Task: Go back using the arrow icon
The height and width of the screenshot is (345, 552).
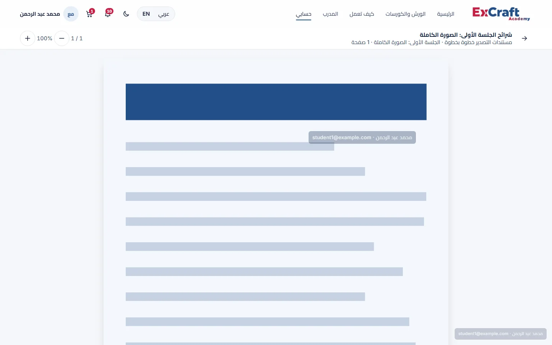Action: [524, 38]
